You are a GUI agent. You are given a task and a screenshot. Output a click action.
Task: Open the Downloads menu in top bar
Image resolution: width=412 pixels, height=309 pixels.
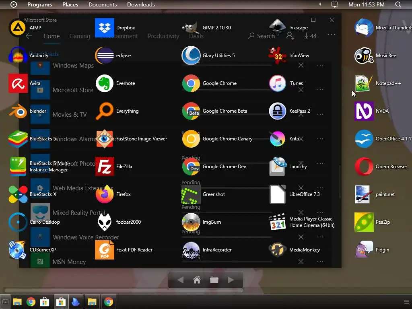pyautogui.click(x=141, y=4)
